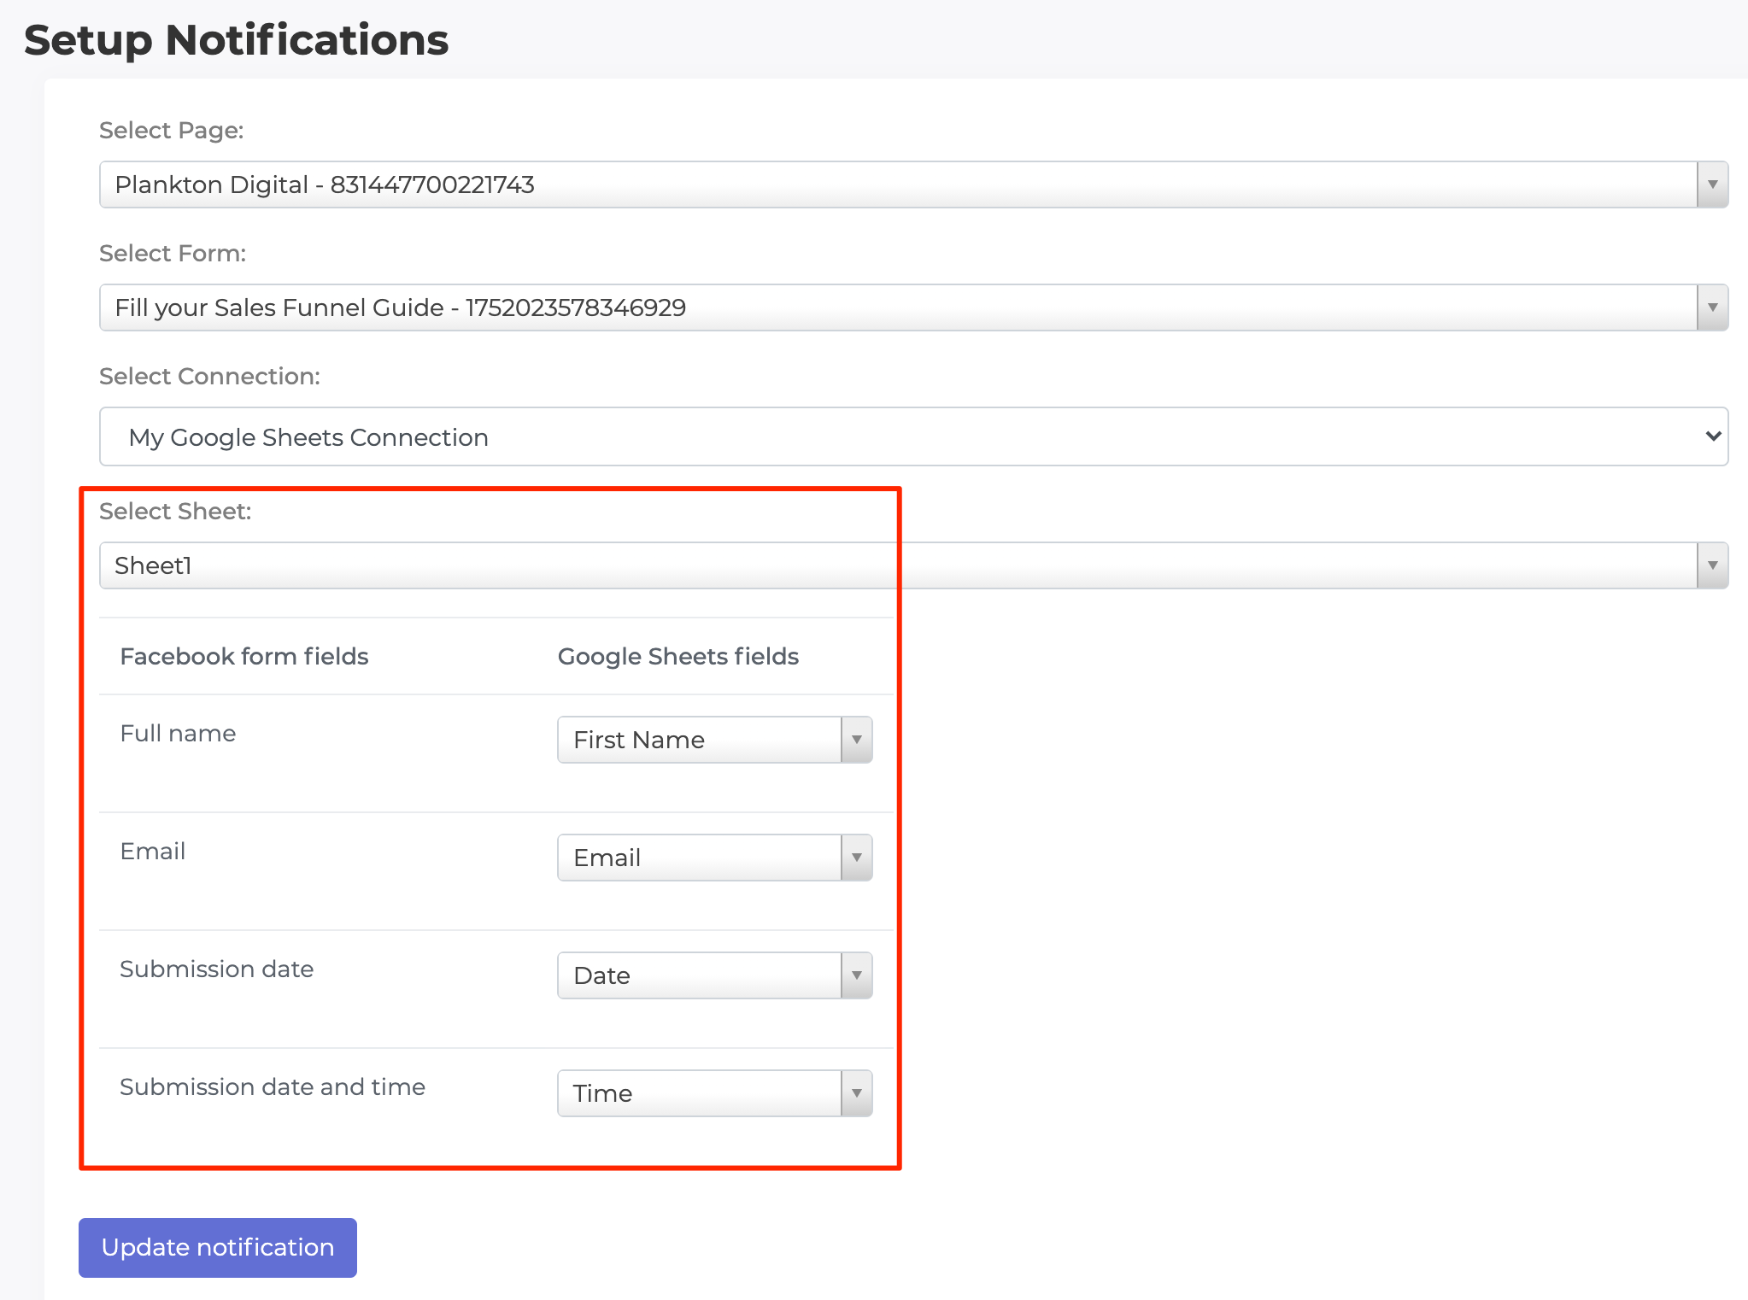
Task: Click the dropdown arrow beside Sheet1
Action: [x=1711, y=565]
